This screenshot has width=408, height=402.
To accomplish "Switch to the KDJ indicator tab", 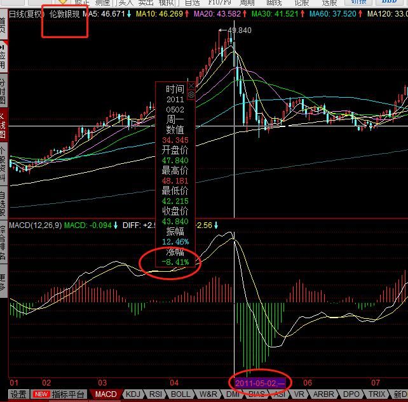I will [x=133, y=394].
